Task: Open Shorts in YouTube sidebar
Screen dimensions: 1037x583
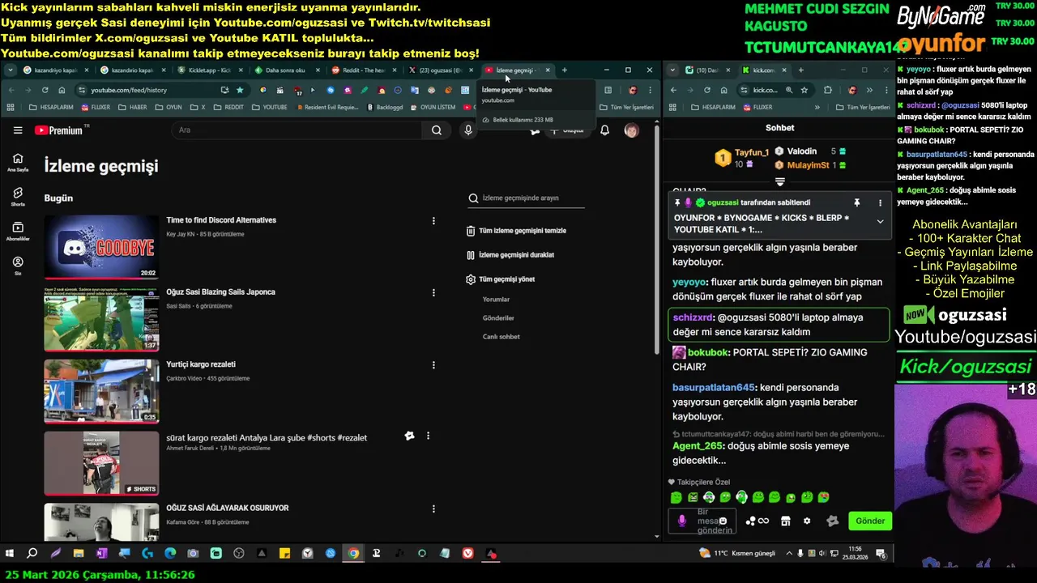Action: pos(18,197)
